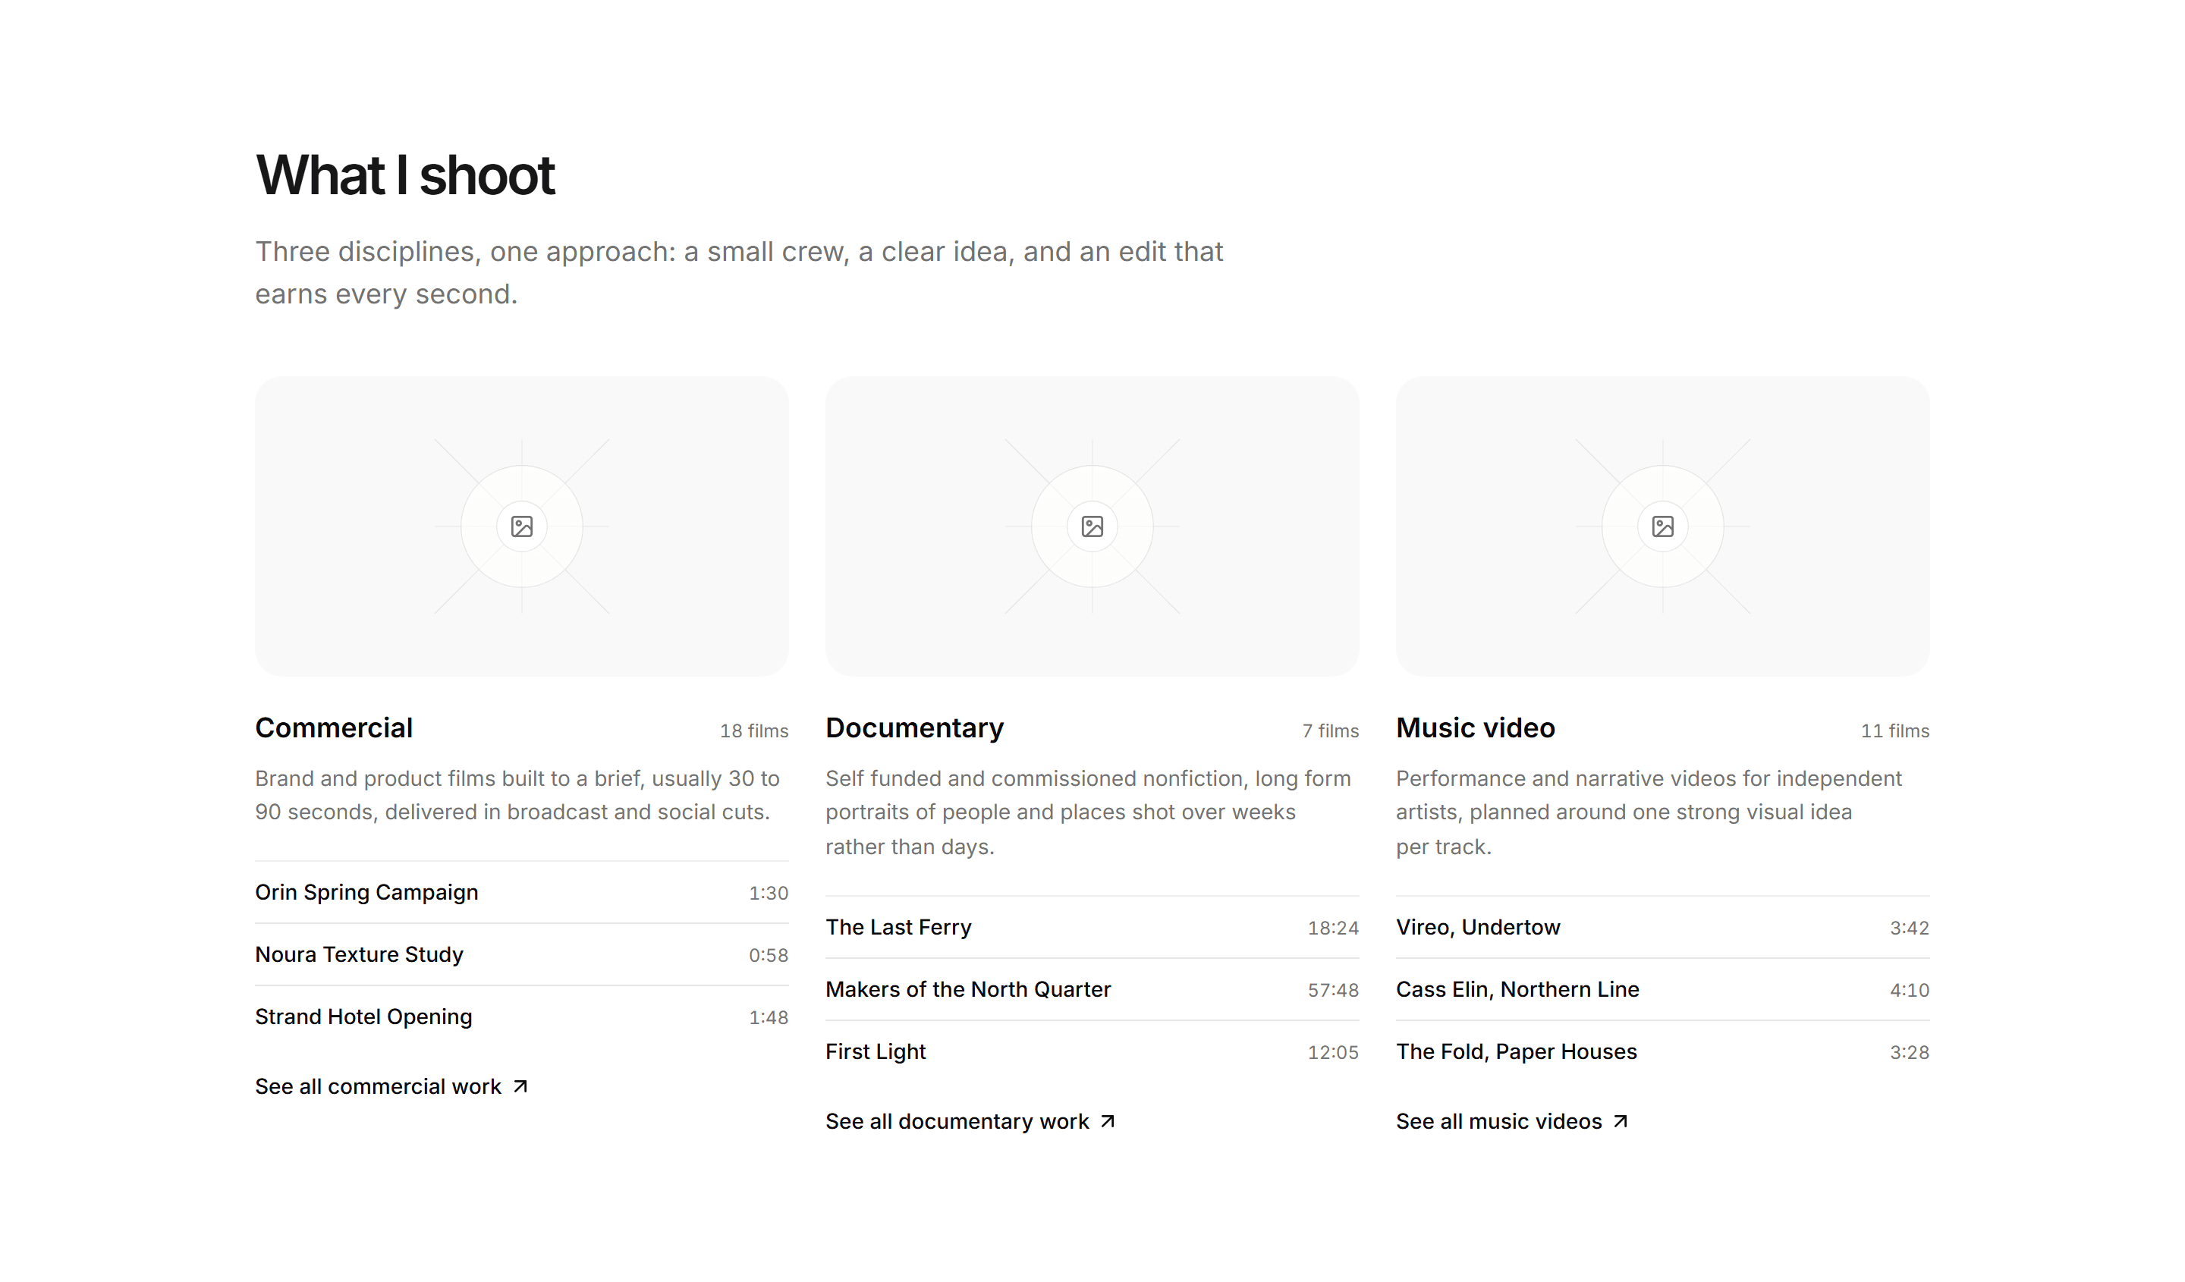Click the 'Commercial' heading
The image size is (2185, 1282).
point(334,727)
